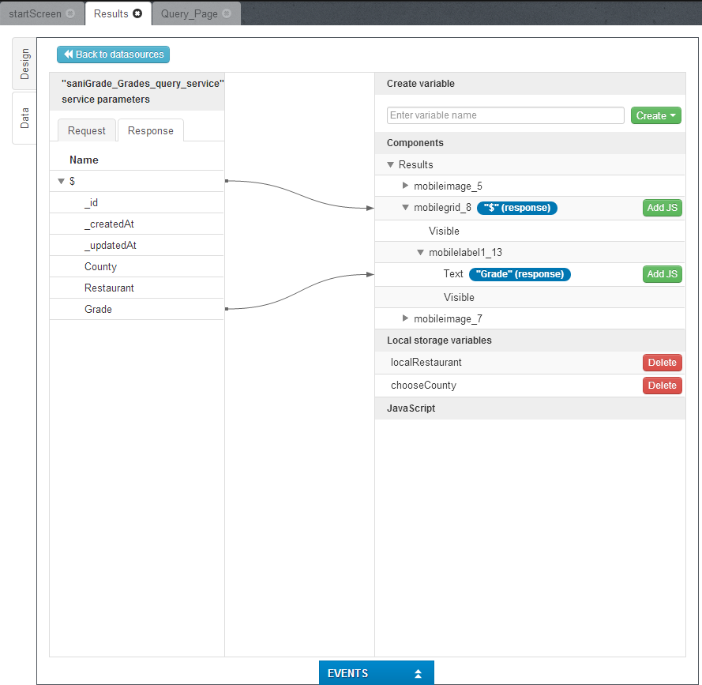Click Back to datasources button
The width and height of the screenshot is (702, 685).
click(113, 55)
